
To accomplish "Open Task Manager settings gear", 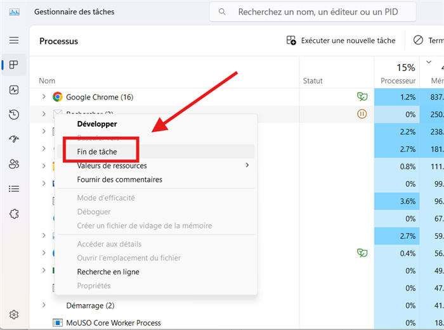I will tap(14, 315).
